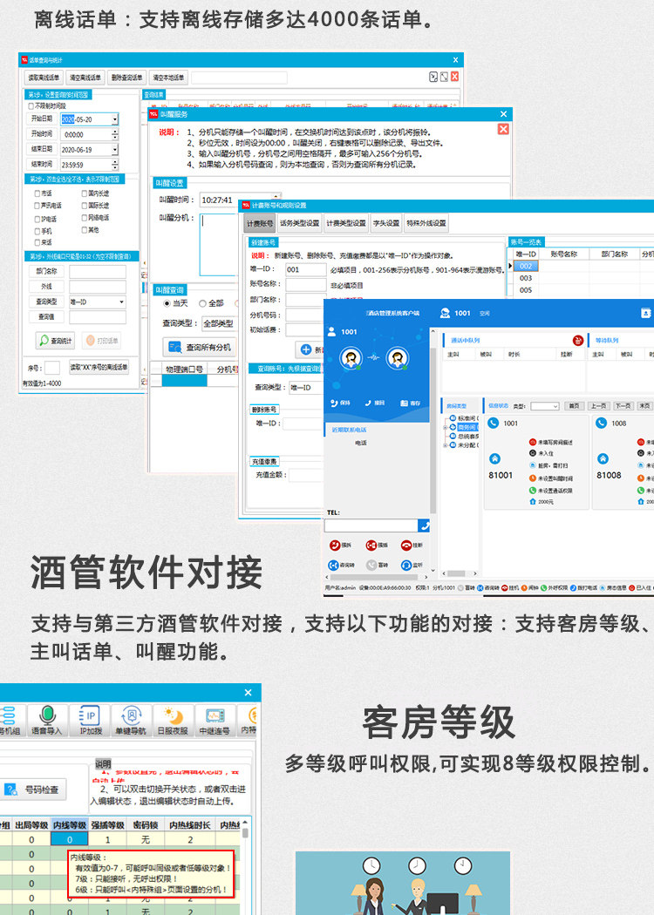
Task: Click the 保持 hold icon in hotel client
Action: tap(334, 403)
